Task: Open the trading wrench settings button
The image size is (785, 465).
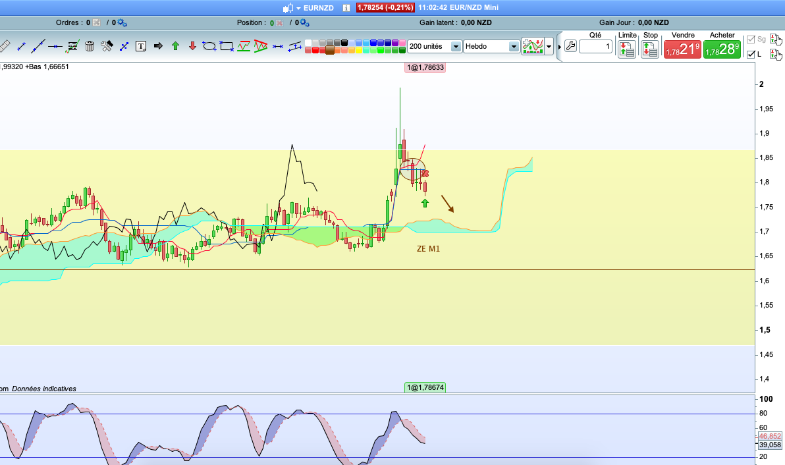Action: [570, 47]
